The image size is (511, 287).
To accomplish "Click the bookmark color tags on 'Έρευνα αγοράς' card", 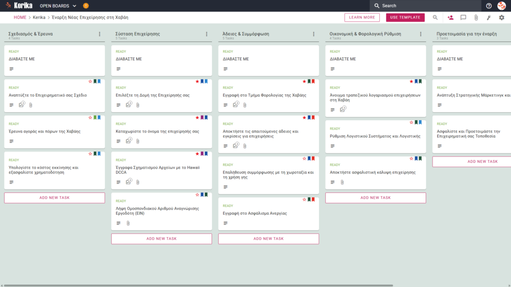I will [97, 118].
